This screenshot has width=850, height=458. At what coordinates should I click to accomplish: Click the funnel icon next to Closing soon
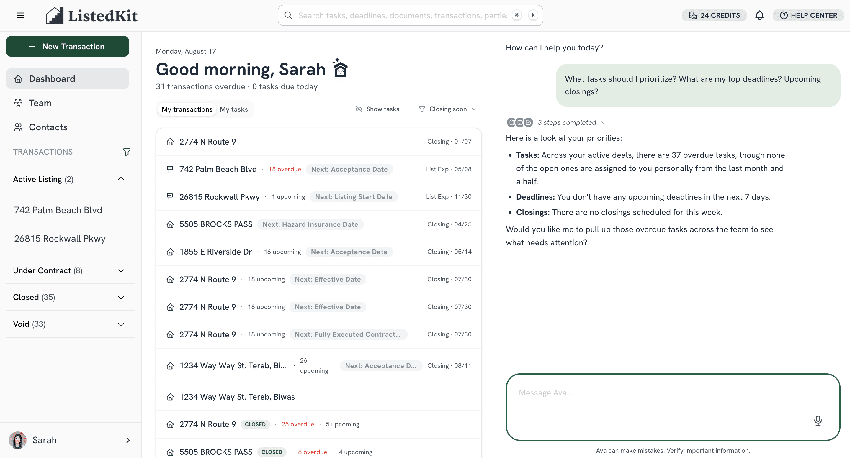pyautogui.click(x=422, y=109)
